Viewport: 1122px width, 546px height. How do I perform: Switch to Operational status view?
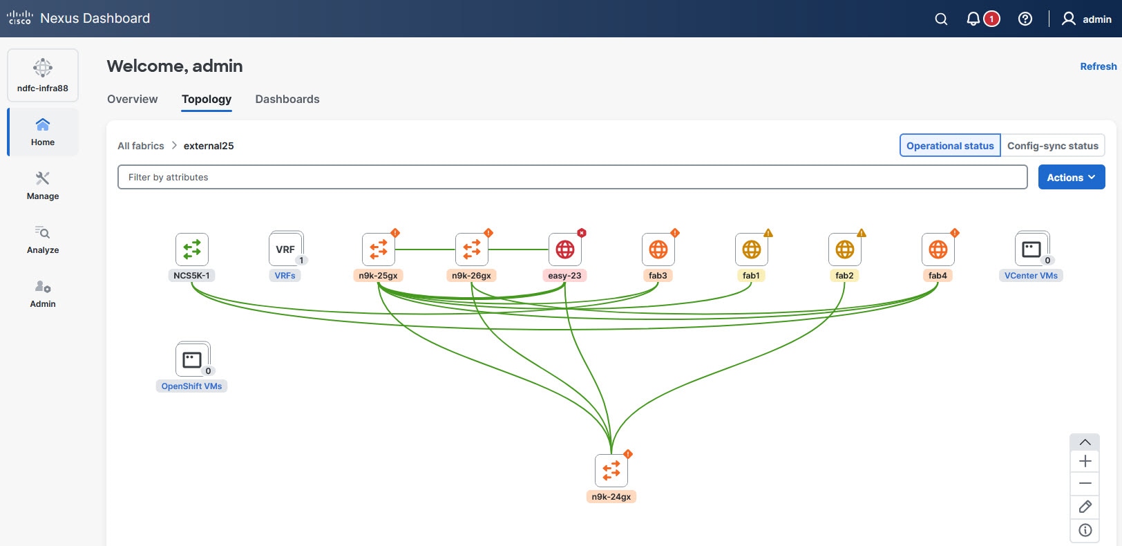pos(950,146)
